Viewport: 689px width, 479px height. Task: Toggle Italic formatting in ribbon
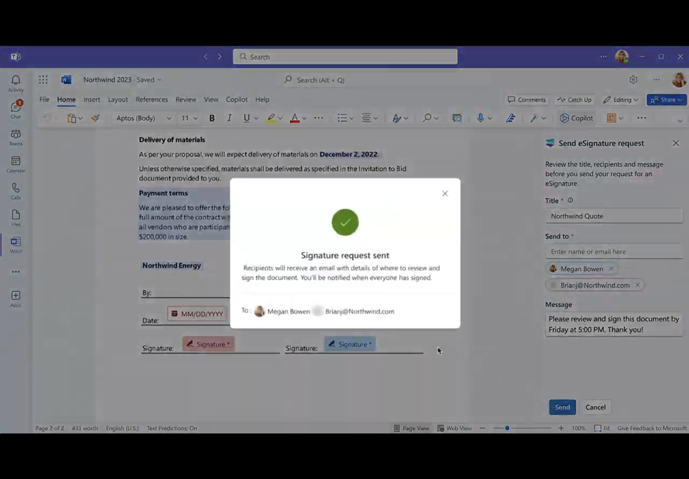pos(229,118)
